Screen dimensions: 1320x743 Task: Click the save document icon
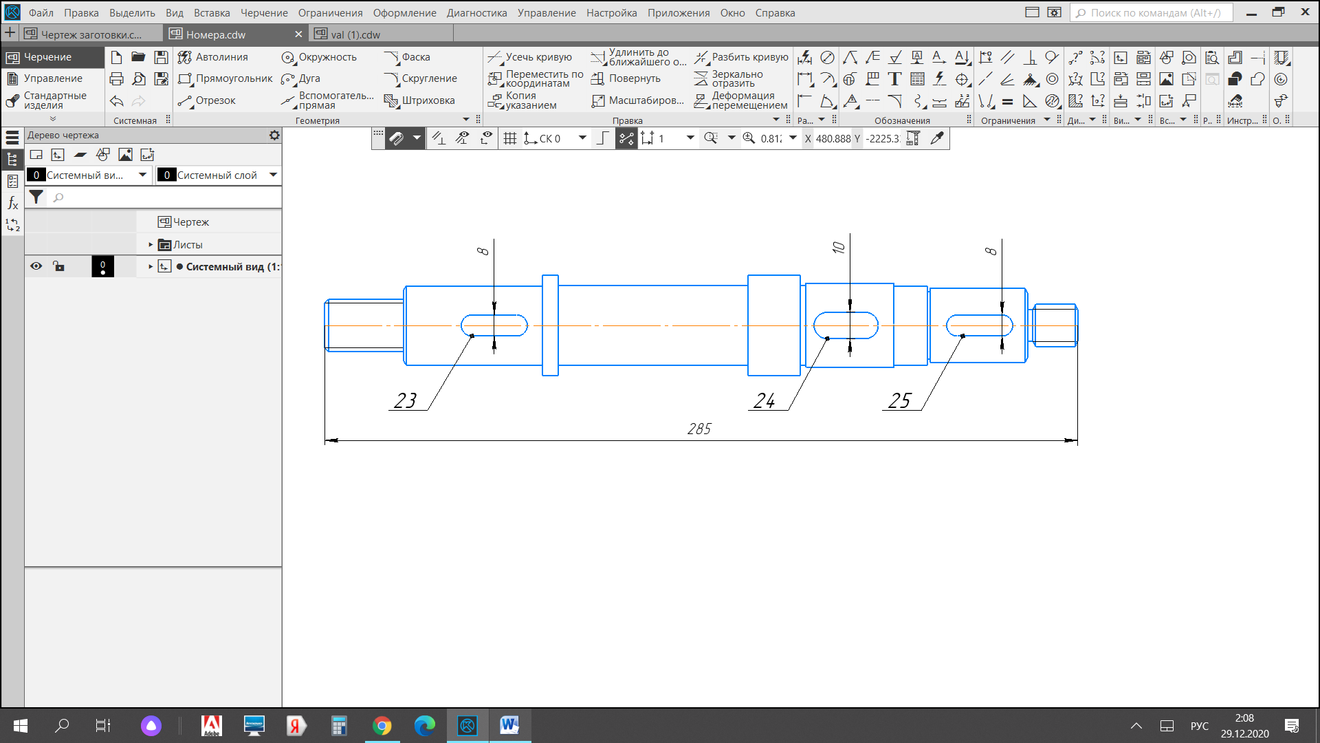[161, 57]
